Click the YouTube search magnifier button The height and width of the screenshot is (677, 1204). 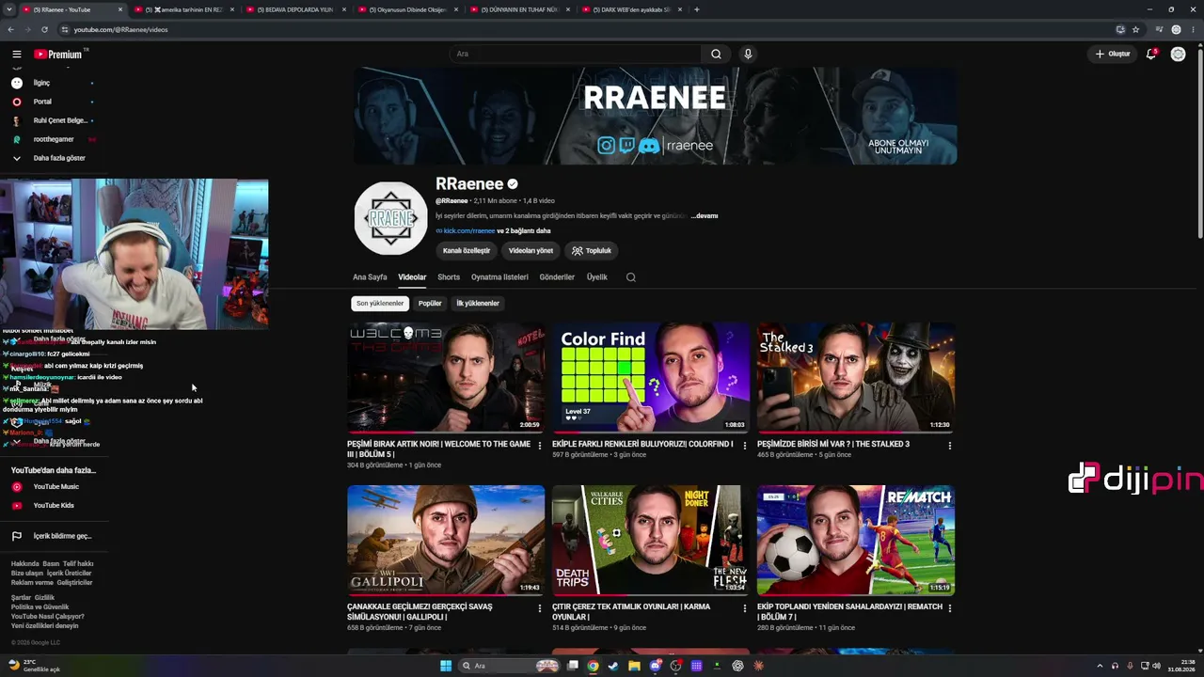(716, 55)
